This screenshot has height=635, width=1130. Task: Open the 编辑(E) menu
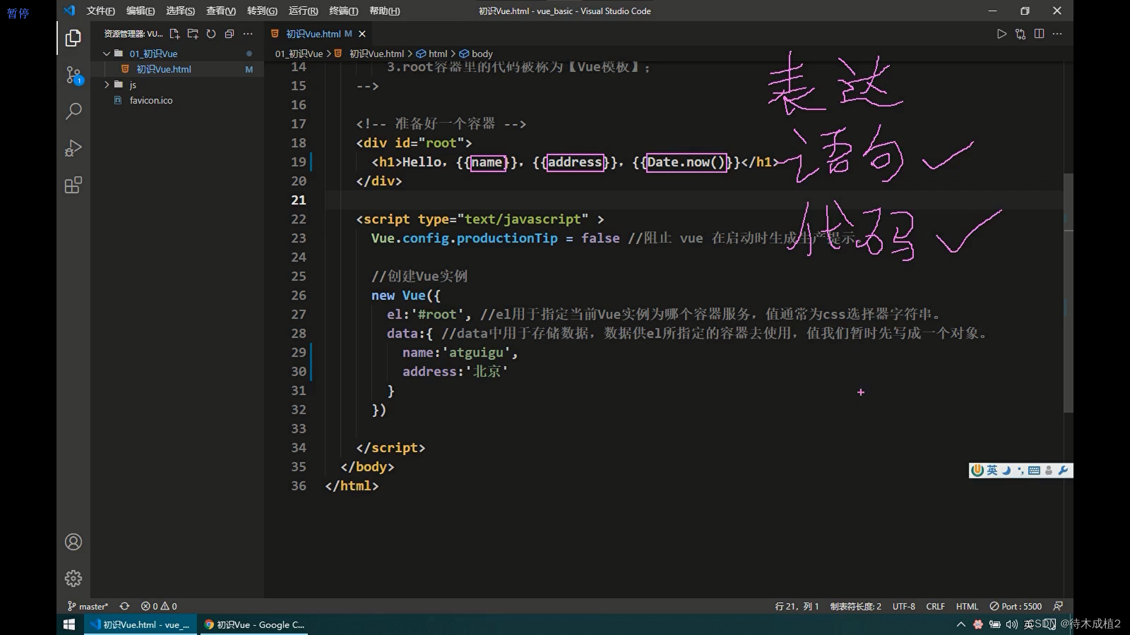coord(140,11)
